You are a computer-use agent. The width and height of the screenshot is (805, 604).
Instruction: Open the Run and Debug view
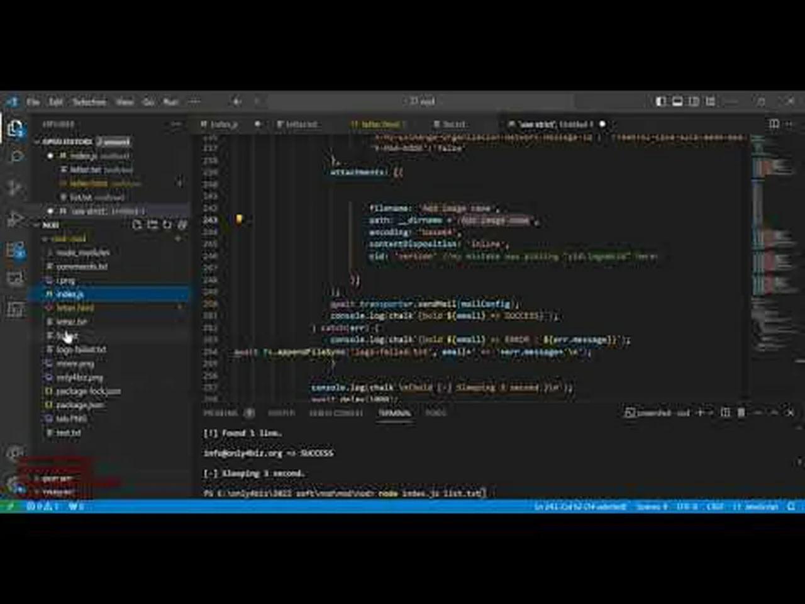14,217
